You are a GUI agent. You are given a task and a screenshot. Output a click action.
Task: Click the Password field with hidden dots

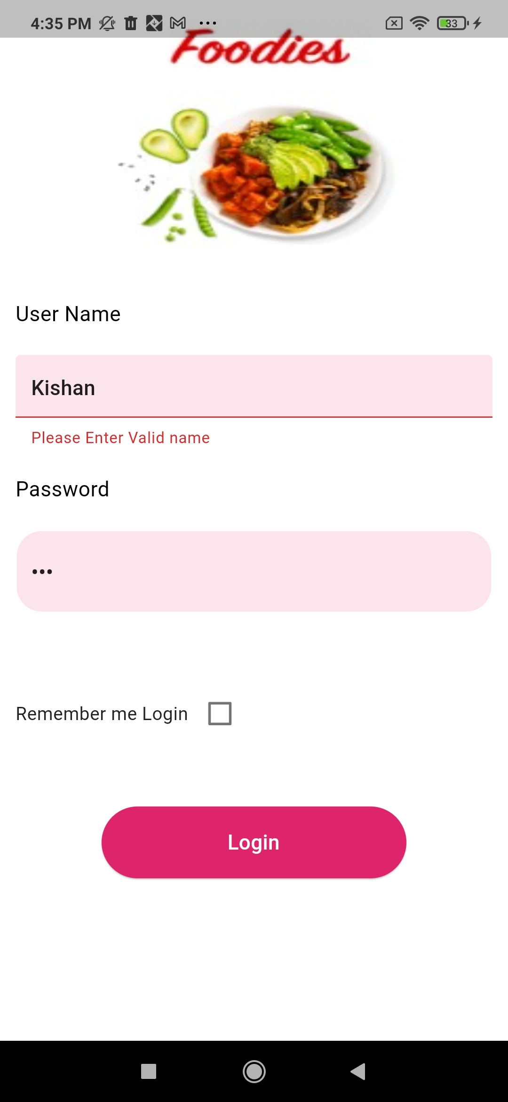(x=254, y=570)
